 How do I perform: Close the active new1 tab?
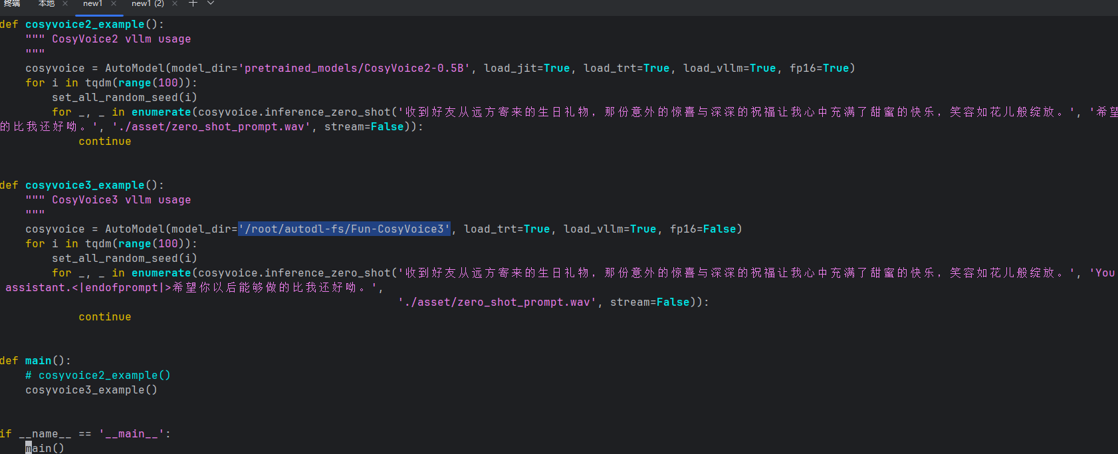click(x=114, y=3)
